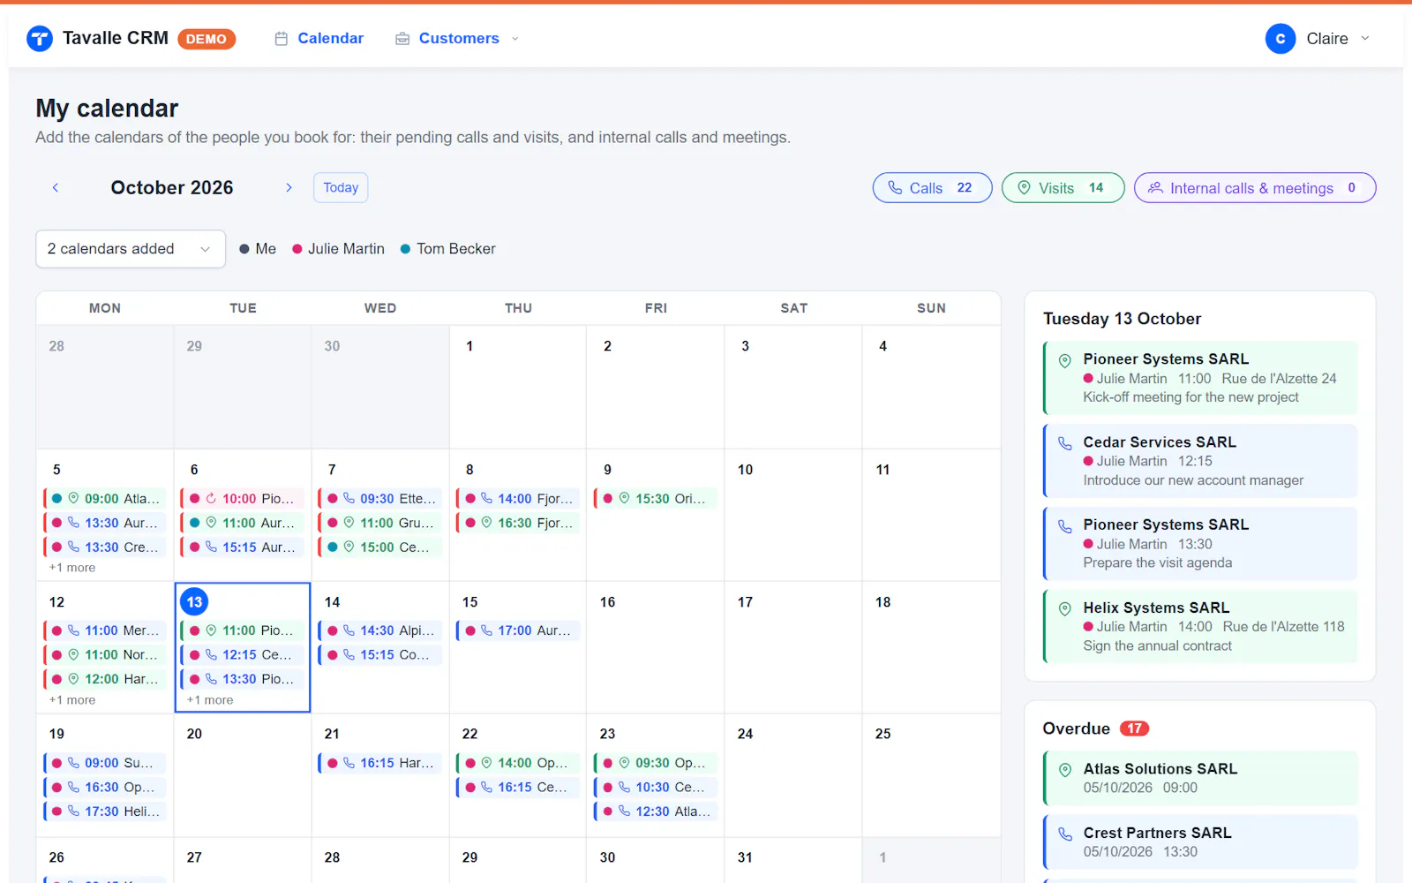The height and width of the screenshot is (883, 1412).
Task: Open the user menu chevron next to Claire
Action: [x=1365, y=39]
